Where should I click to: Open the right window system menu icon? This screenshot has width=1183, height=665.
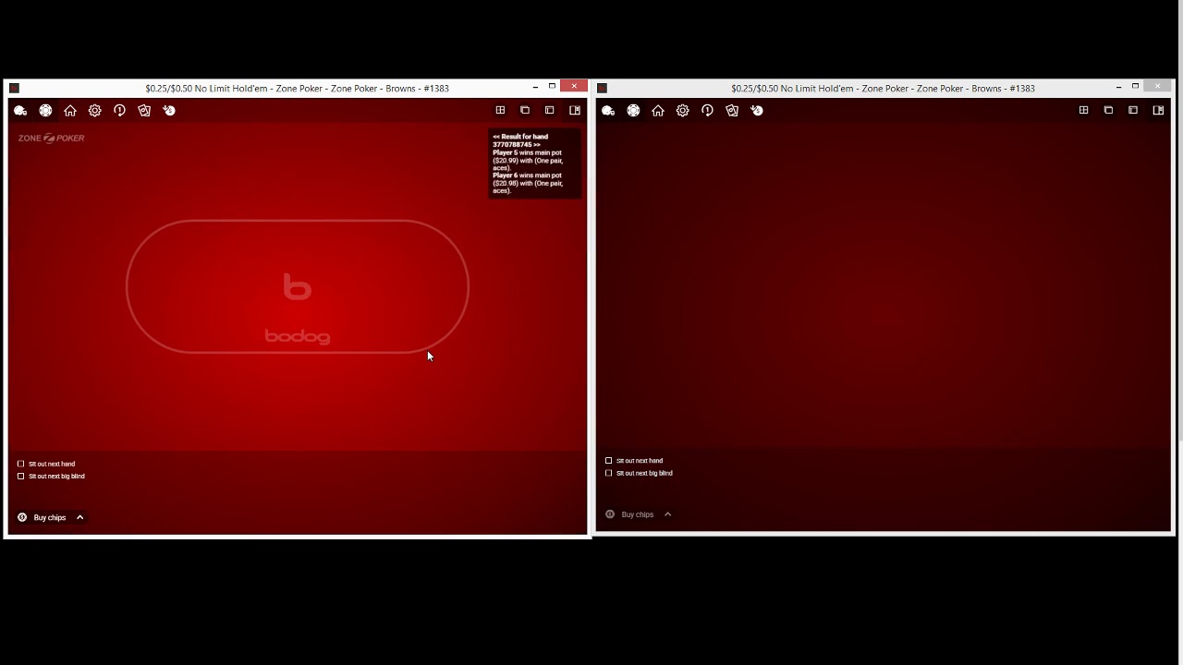tap(602, 89)
